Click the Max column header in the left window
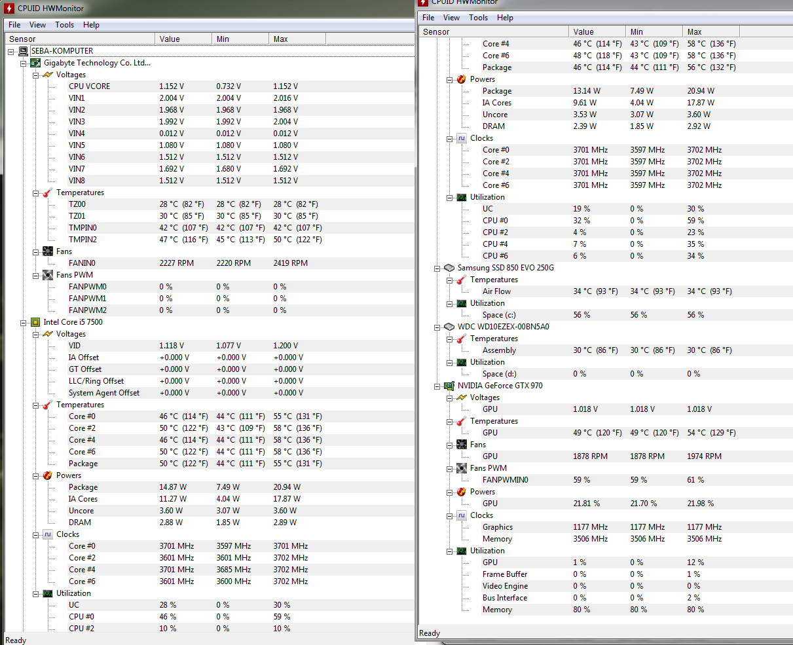Screen dimensions: 793x645 pos(297,39)
